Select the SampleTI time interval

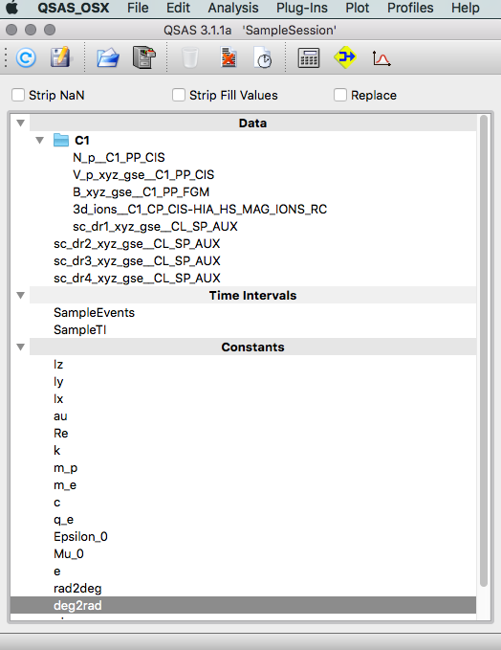[x=80, y=330]
